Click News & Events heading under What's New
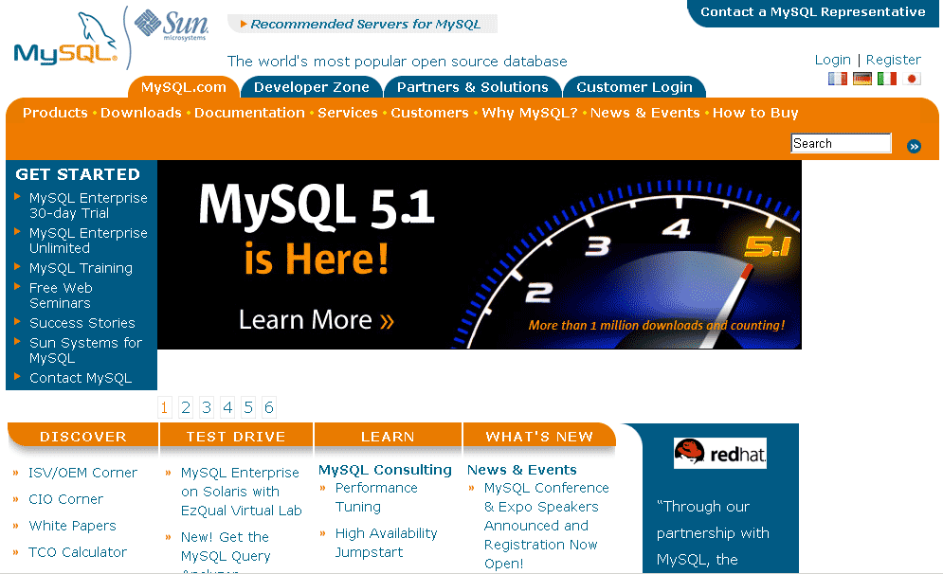Screen dimensions: 943x574 coord(522,470)
